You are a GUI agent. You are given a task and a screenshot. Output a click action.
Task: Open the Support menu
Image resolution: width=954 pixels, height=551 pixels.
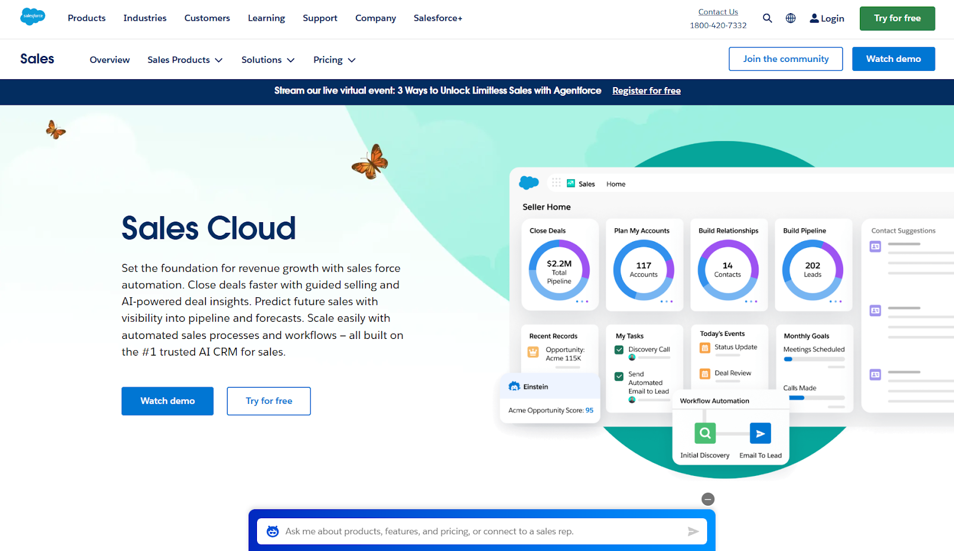tap(320, 18)
